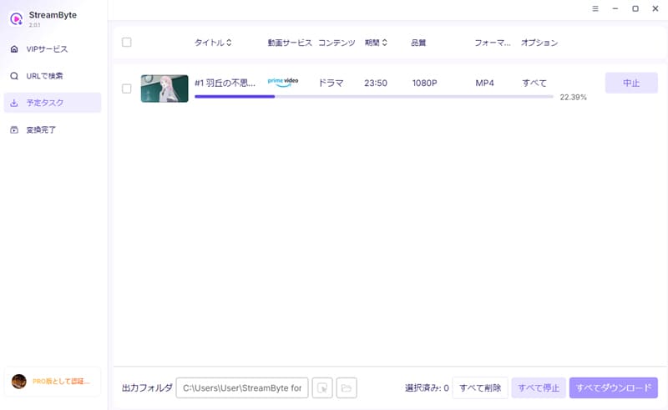
Task: Click 動画サービス column header
Action: tap(290, 43)
